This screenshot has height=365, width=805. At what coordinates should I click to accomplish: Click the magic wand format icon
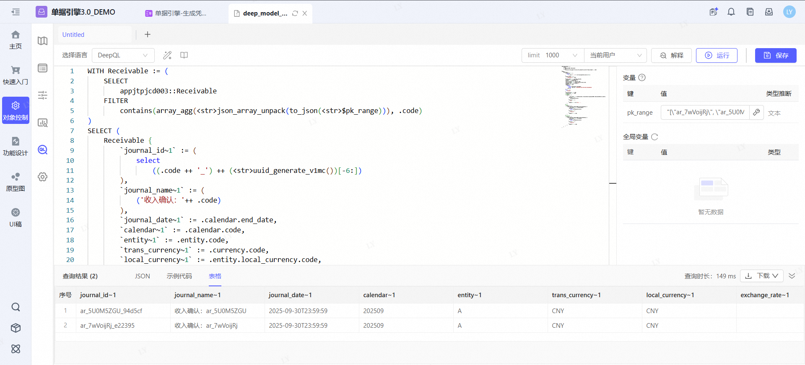167,55
